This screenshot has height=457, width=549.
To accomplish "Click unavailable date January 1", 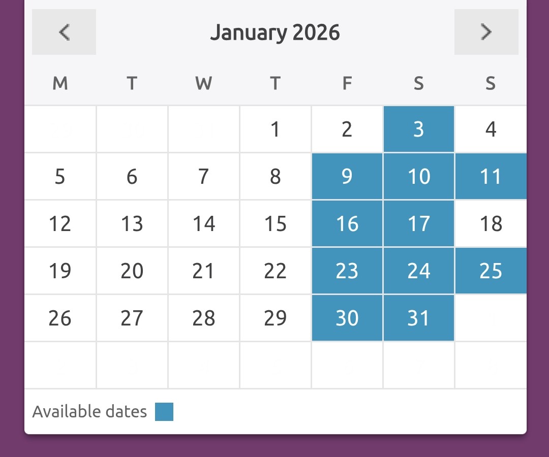I will tap(275, 129).
